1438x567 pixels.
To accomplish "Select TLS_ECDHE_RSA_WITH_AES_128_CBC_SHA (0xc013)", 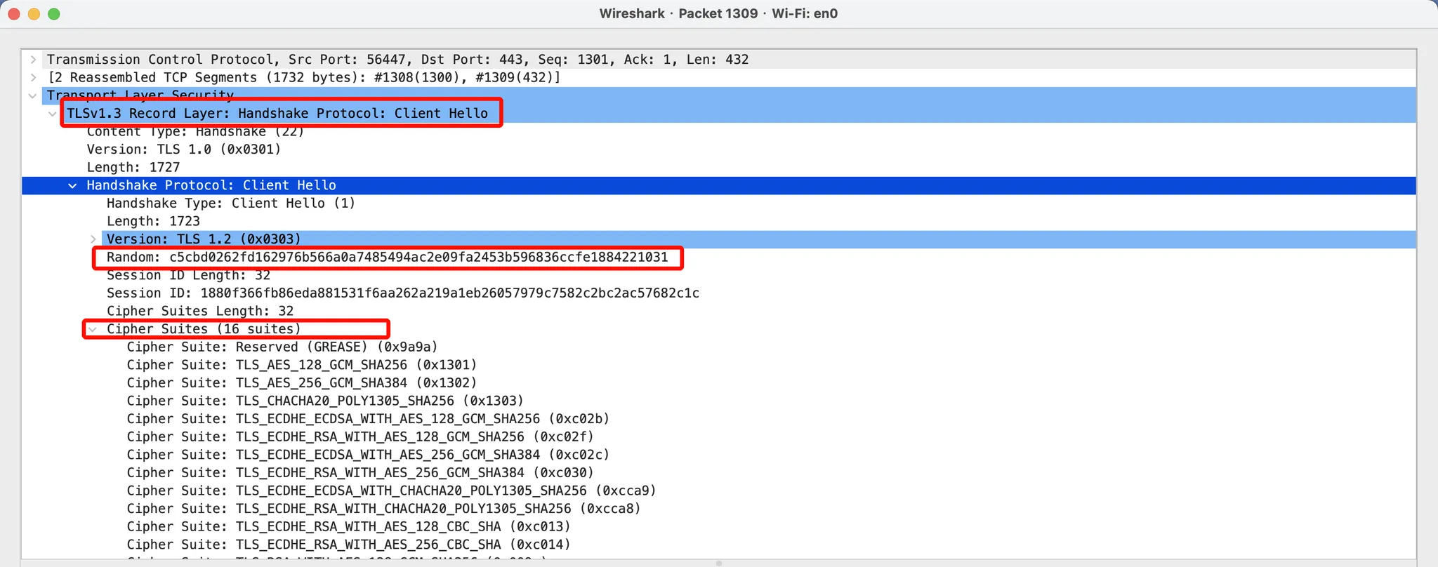I will (x=349, y=526).
